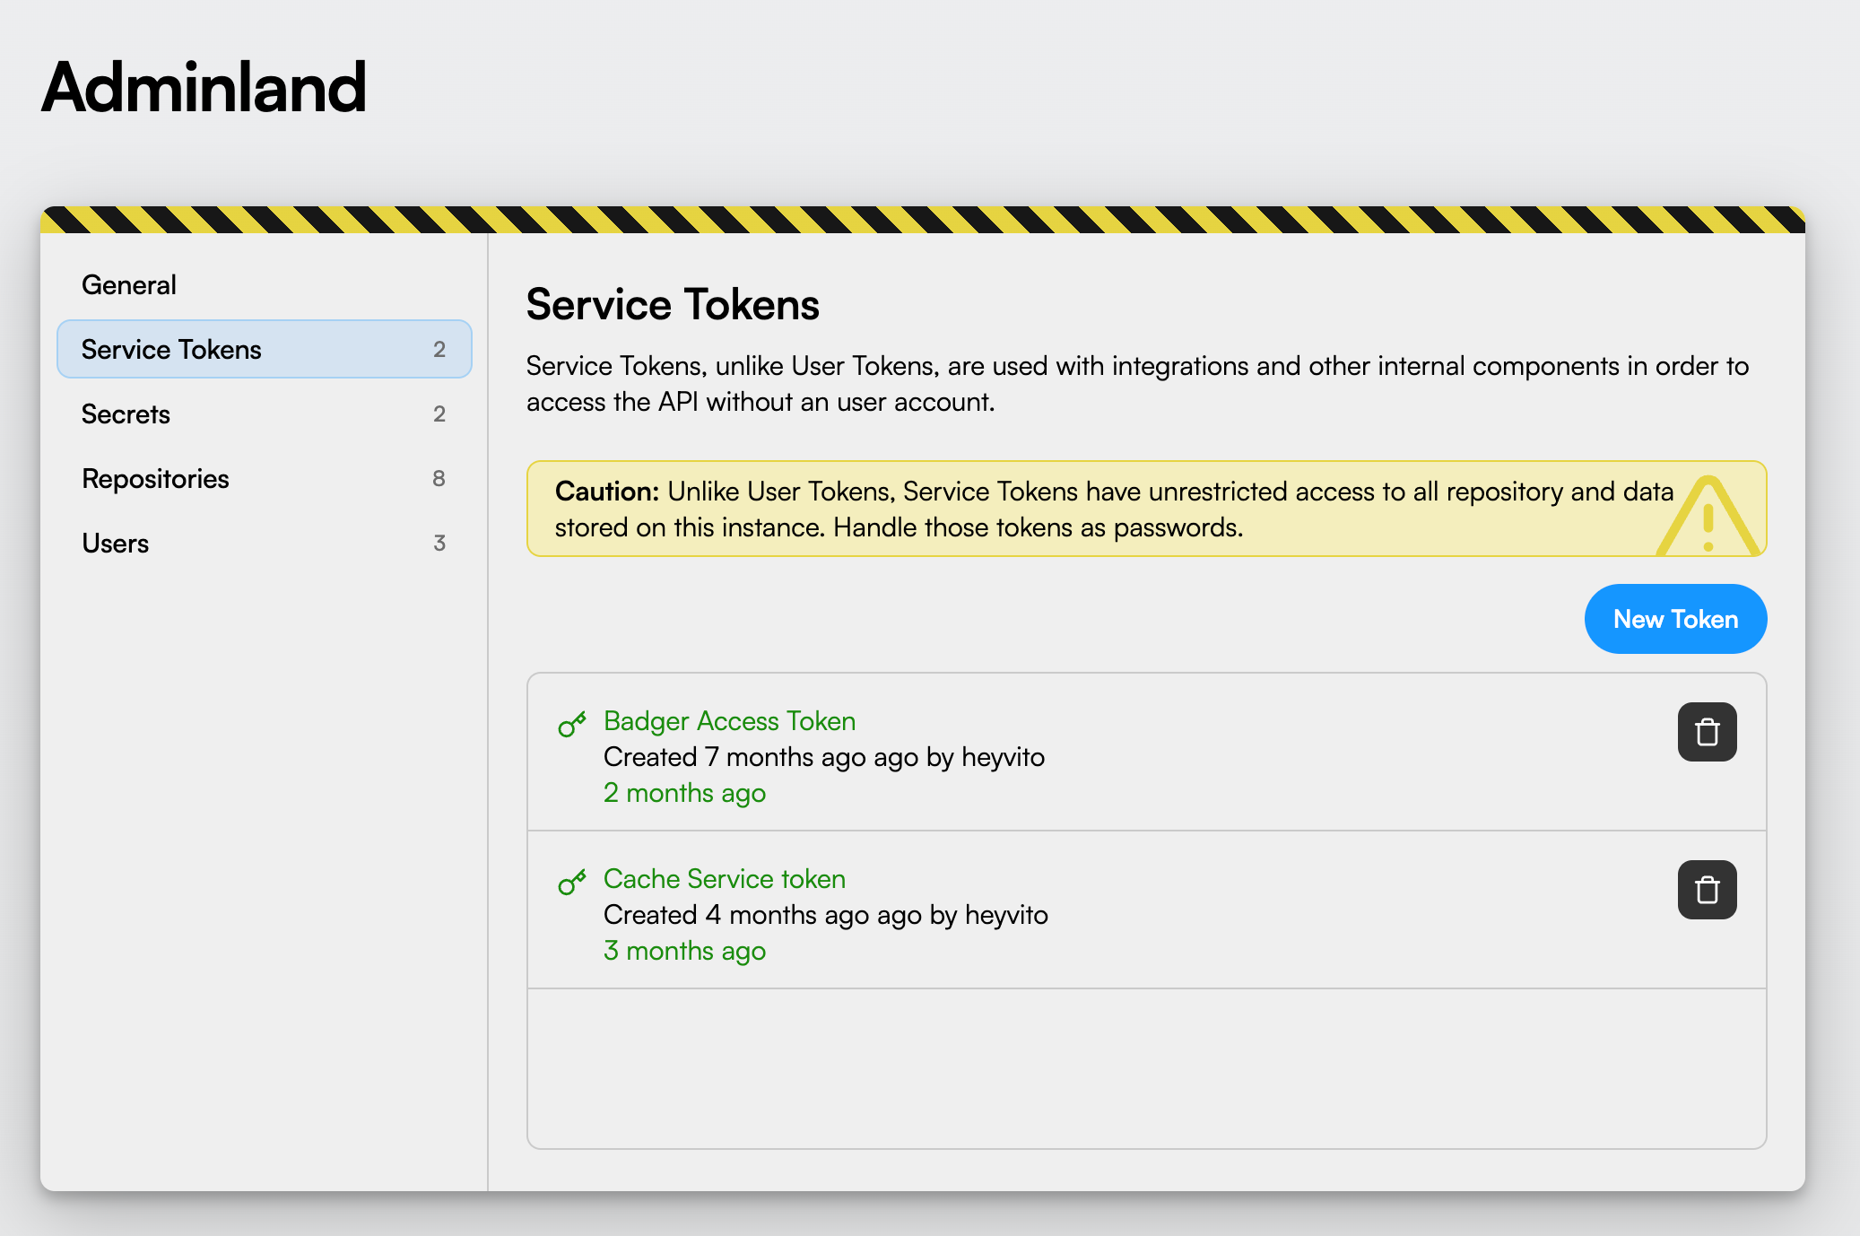Open the General settings section

pyautogui.click(x=265, y=284)
